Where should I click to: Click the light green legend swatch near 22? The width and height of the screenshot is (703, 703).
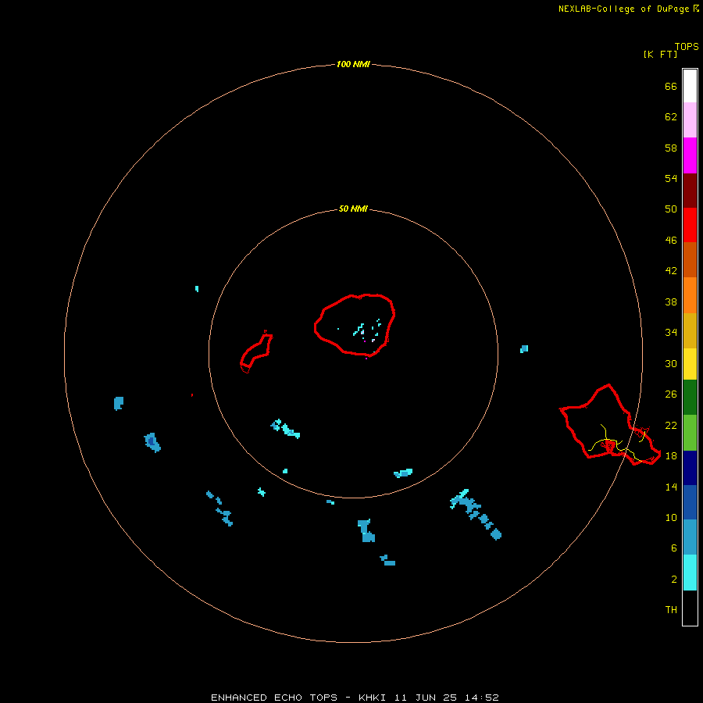coord(690,433)
